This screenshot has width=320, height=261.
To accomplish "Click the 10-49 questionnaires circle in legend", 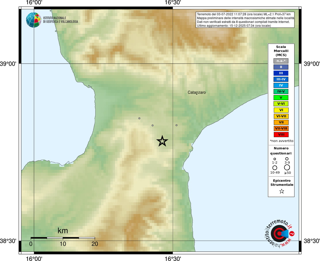I will pos(275,168).
